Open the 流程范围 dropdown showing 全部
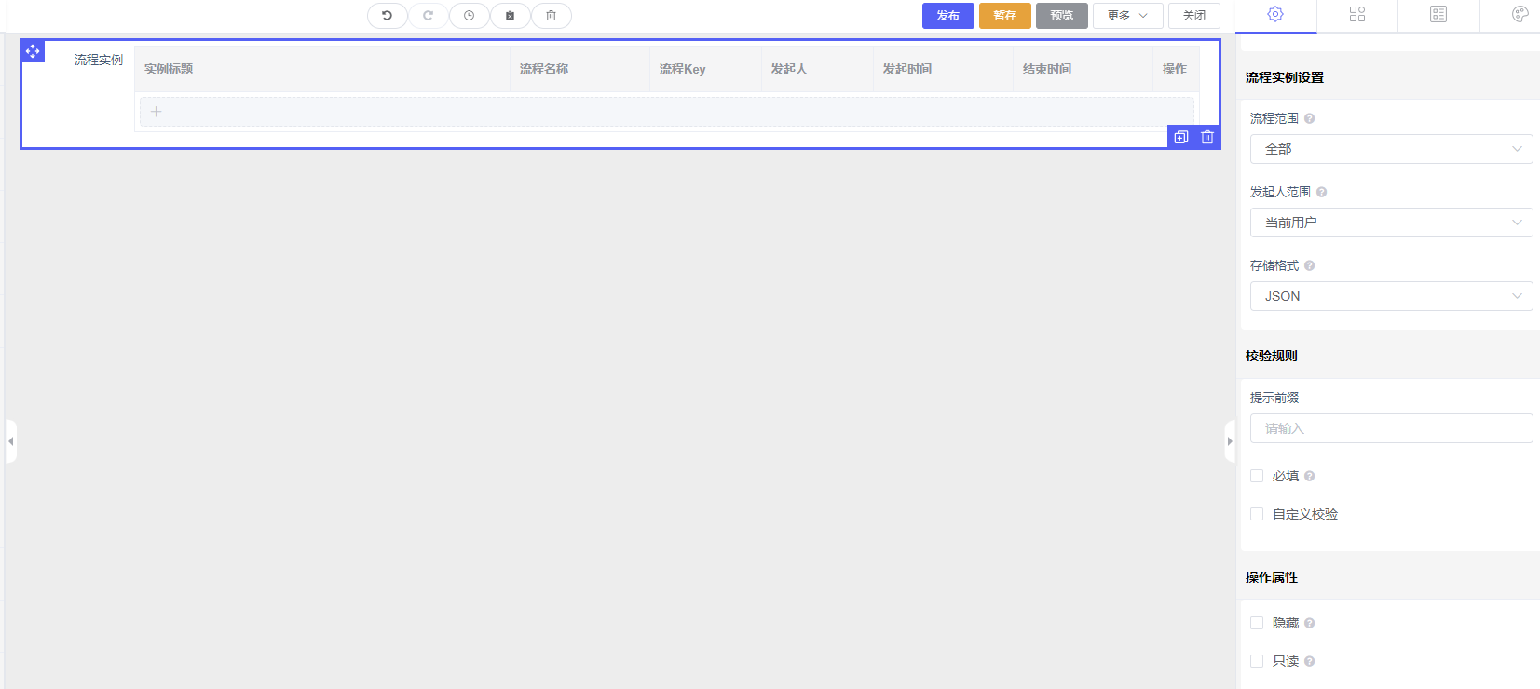1540x689 pixels. pyautogui.click(x=1391, y=149)
